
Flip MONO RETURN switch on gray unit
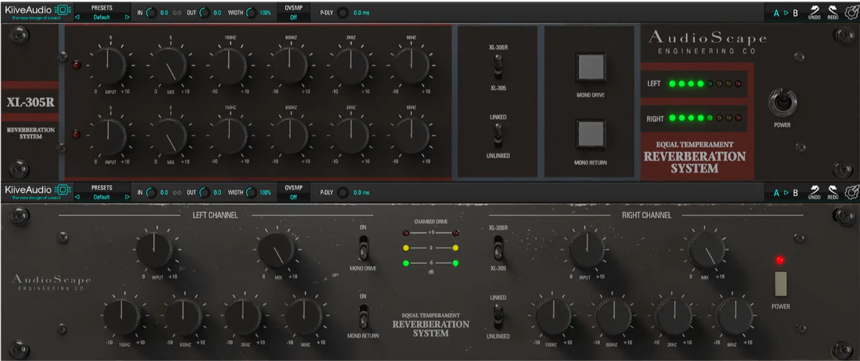coord(363,316)
